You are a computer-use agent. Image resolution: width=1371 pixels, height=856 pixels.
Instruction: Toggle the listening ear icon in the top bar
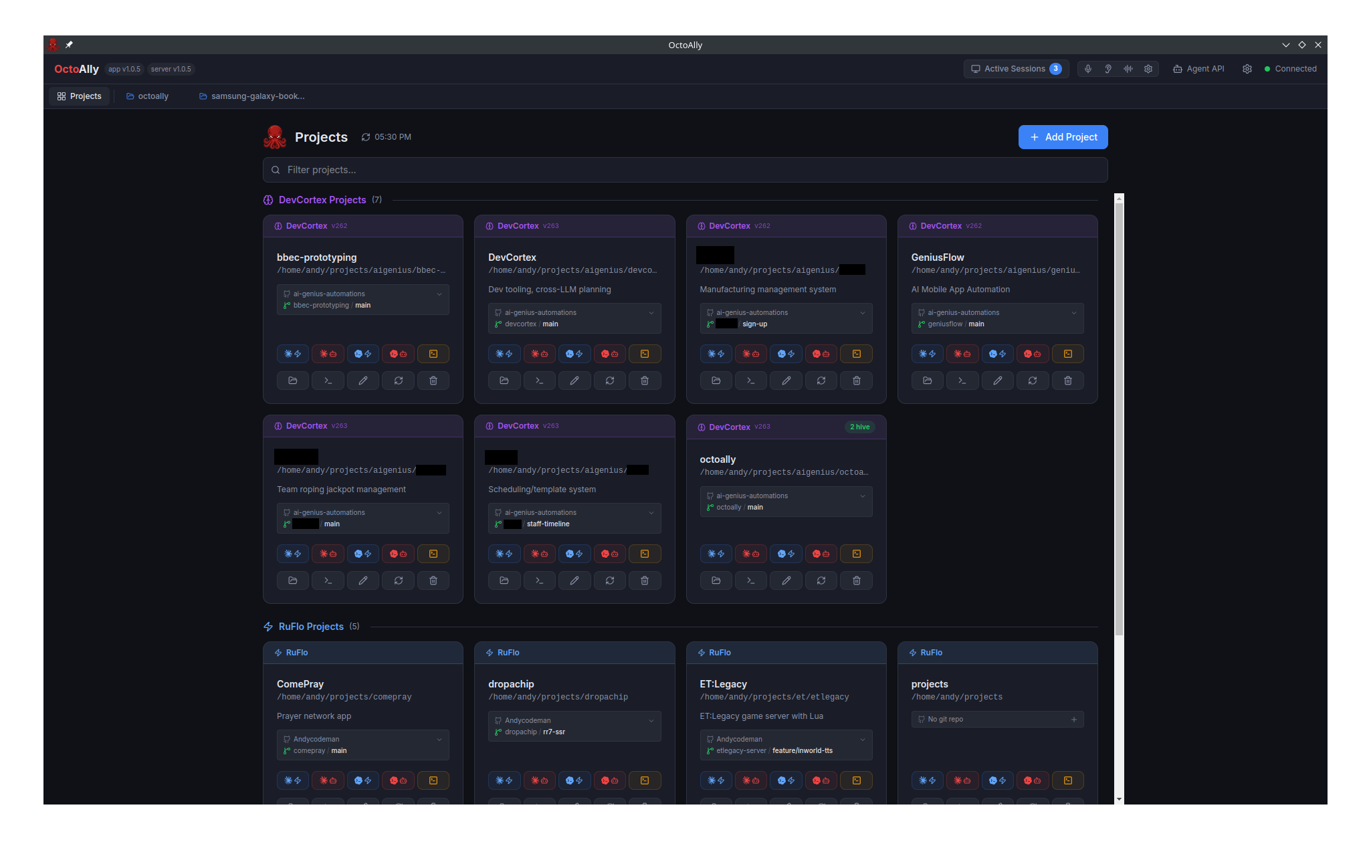tap(1108, 68)
